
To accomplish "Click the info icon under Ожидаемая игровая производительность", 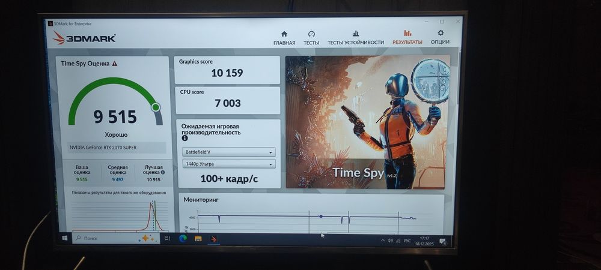I will tap(185, 138).
